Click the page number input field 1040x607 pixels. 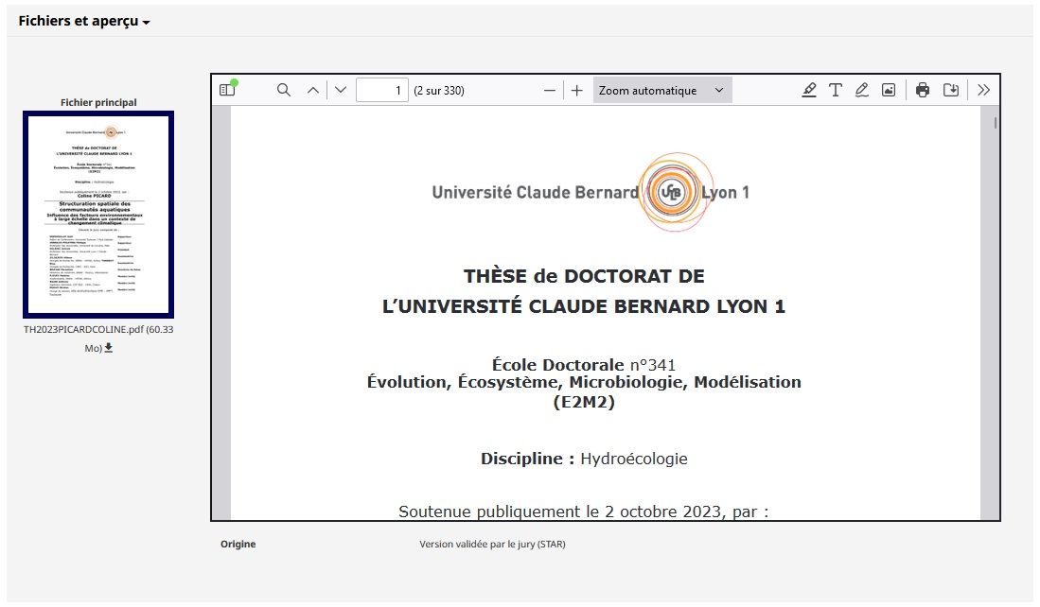(x=382, y=90)
